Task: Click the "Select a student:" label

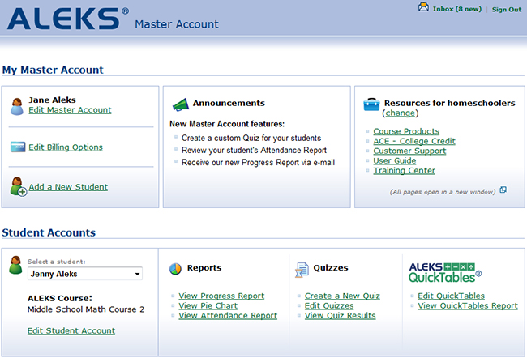Action: pos(57,262)
